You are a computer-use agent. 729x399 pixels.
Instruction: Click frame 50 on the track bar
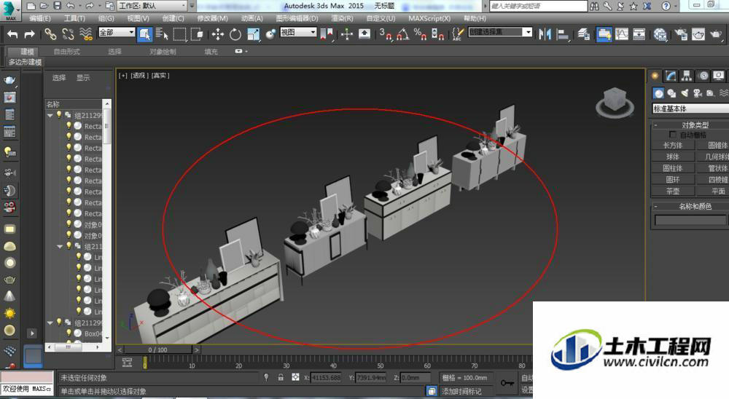[380, 361]
